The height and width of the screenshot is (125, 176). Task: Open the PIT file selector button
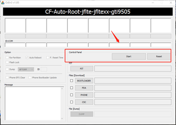click(x=82, y=69)
